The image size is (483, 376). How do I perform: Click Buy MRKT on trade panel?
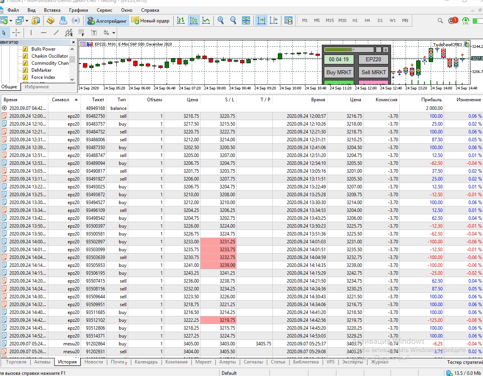click(x=339, y=72)
